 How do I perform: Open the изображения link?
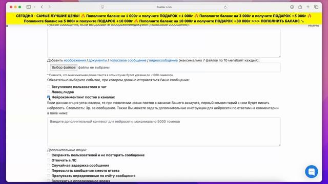(x=75, y=60)
